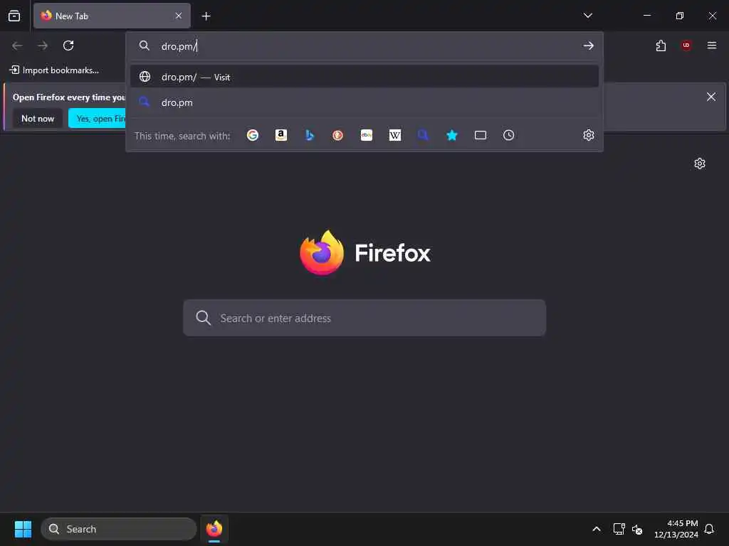729x546 pixels.
Task: Open new tab personalize gear icon
Action: (699, 164)
